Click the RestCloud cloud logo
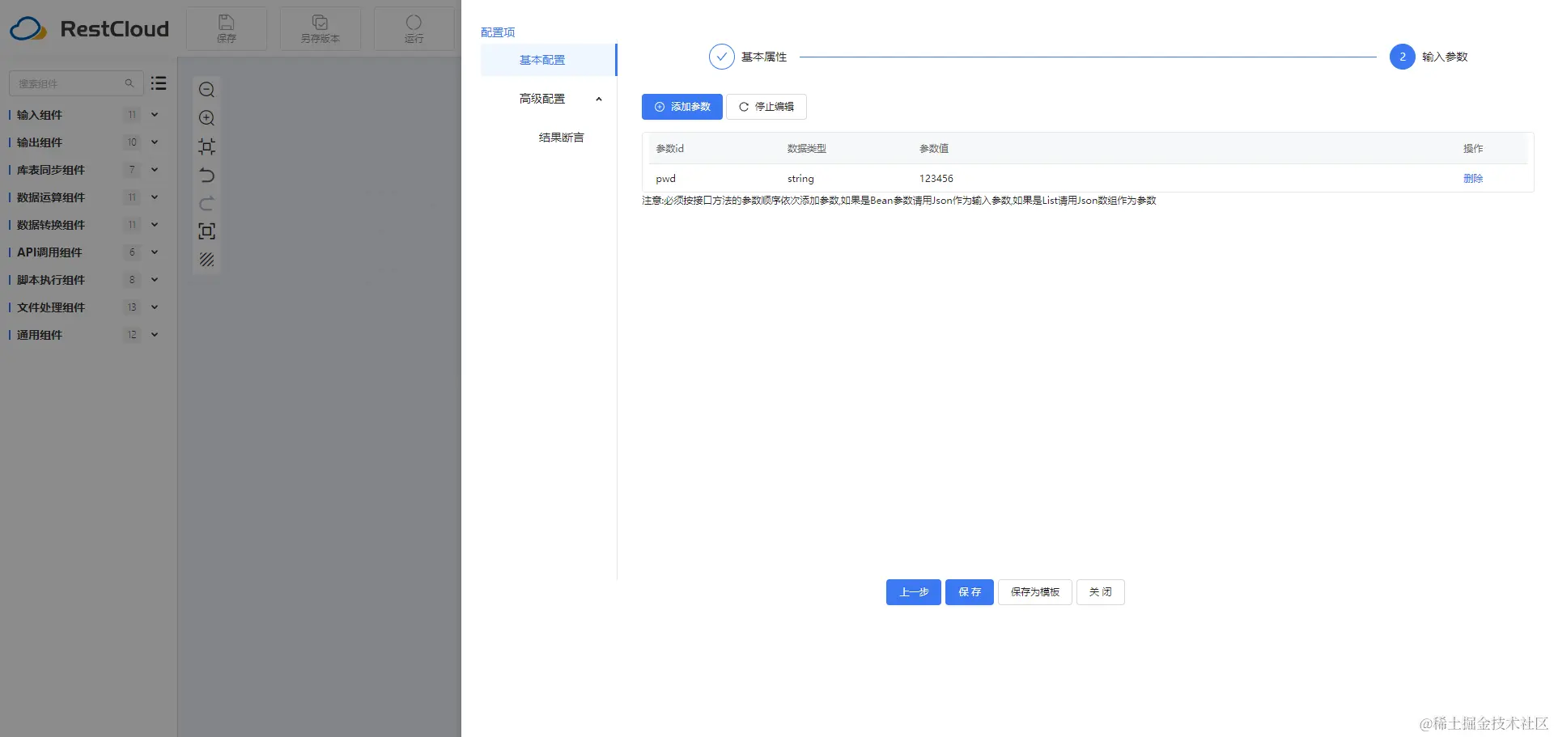Image resolution: width=1554 pixels, height=737 pixels. pos(28,29)
